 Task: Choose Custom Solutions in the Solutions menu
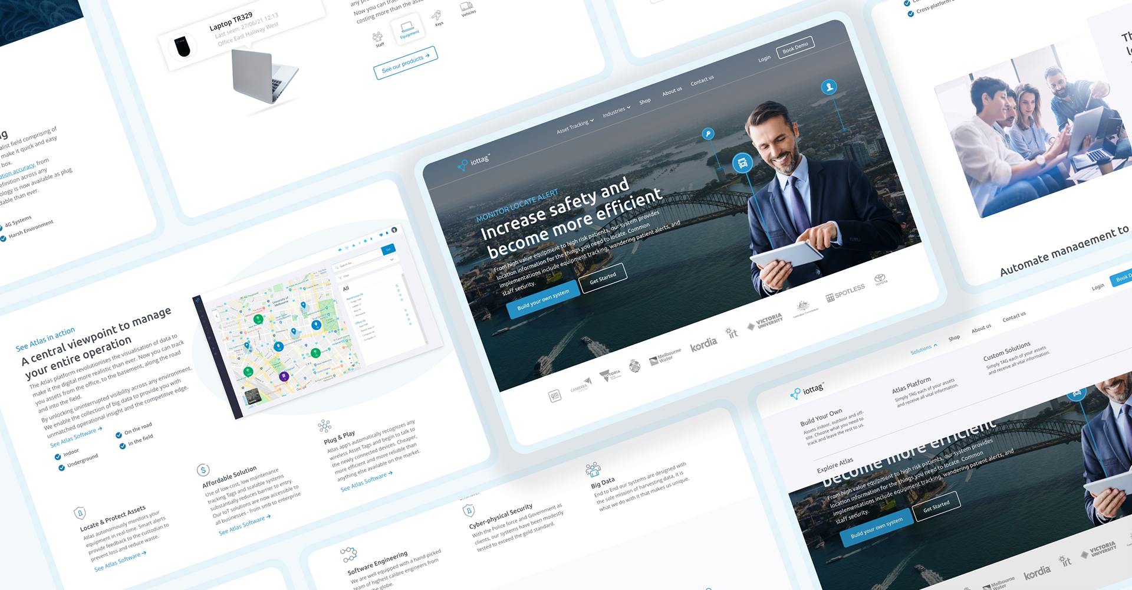coord(1007,351)
